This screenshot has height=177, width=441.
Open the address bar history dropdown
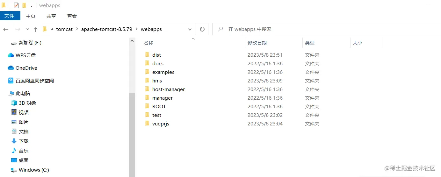pyautogui.click(x=190, y=29)
